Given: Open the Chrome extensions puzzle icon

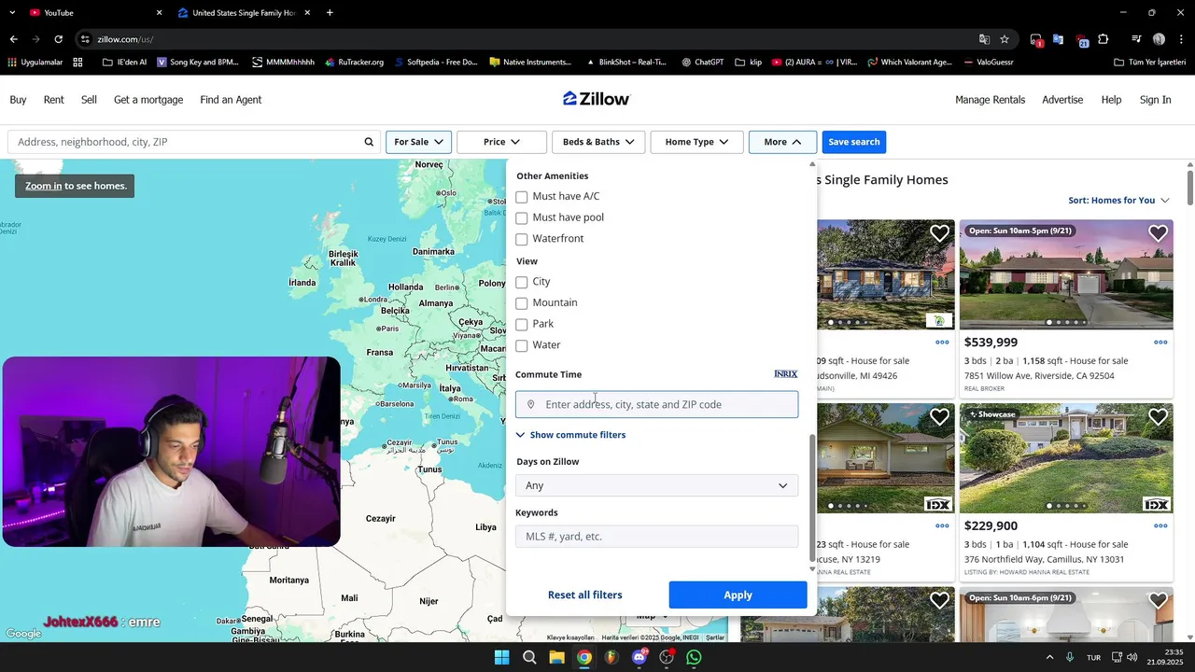Looking at the screenshot, I should pyautogui.click(x=1104, y=39).
